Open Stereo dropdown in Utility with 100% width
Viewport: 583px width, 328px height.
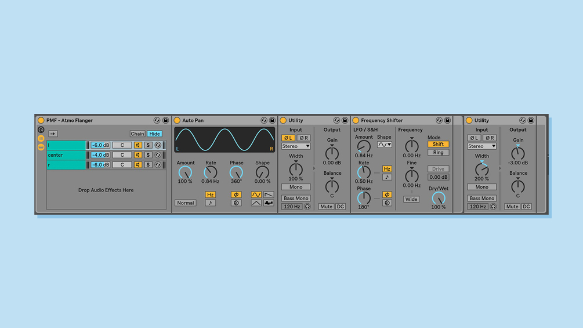pos(296,146)
